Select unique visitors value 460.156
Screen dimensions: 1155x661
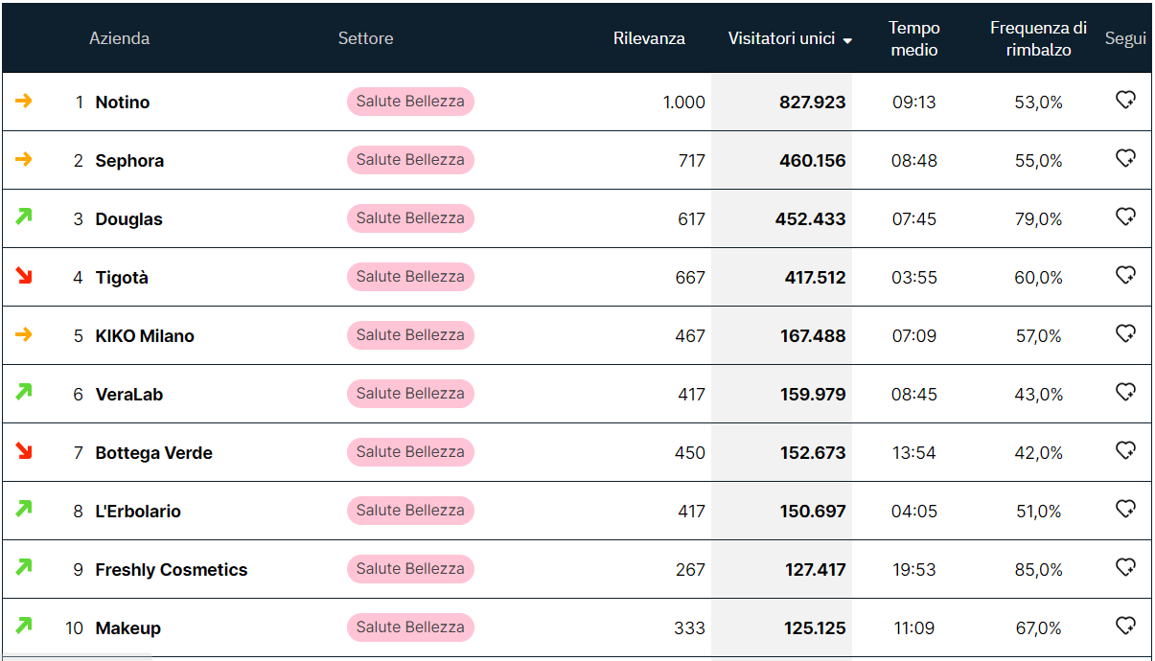(x=813, y=161)
